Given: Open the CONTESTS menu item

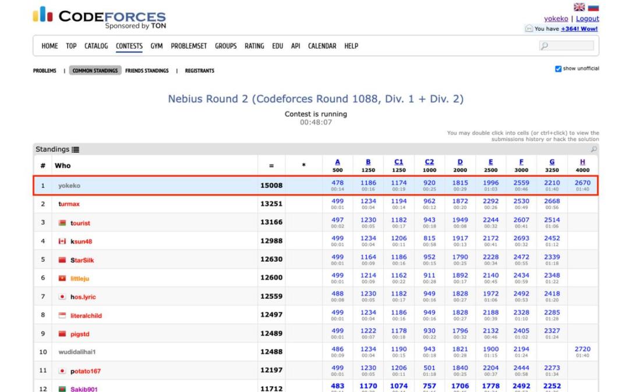Looking at the screenshot, I should (x=129, y=46).
